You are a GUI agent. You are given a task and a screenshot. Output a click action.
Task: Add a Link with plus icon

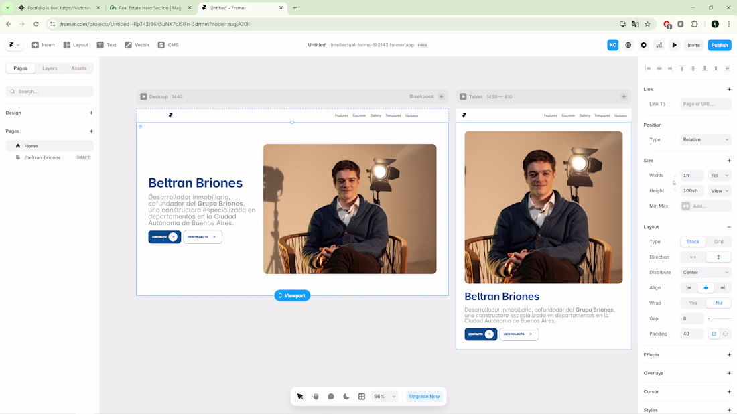pos(729,89)
